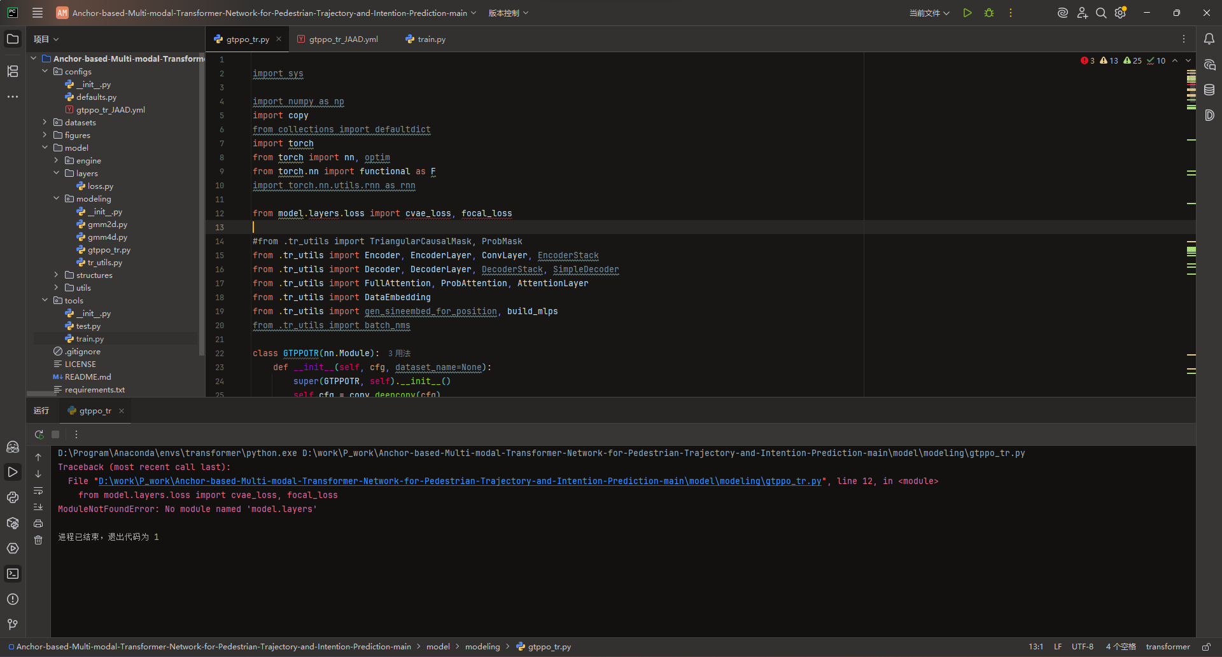The image size is (1222, 657).
Task: Clear all console output trash icon
Action: pyautogui.click(x=38, y=540)
